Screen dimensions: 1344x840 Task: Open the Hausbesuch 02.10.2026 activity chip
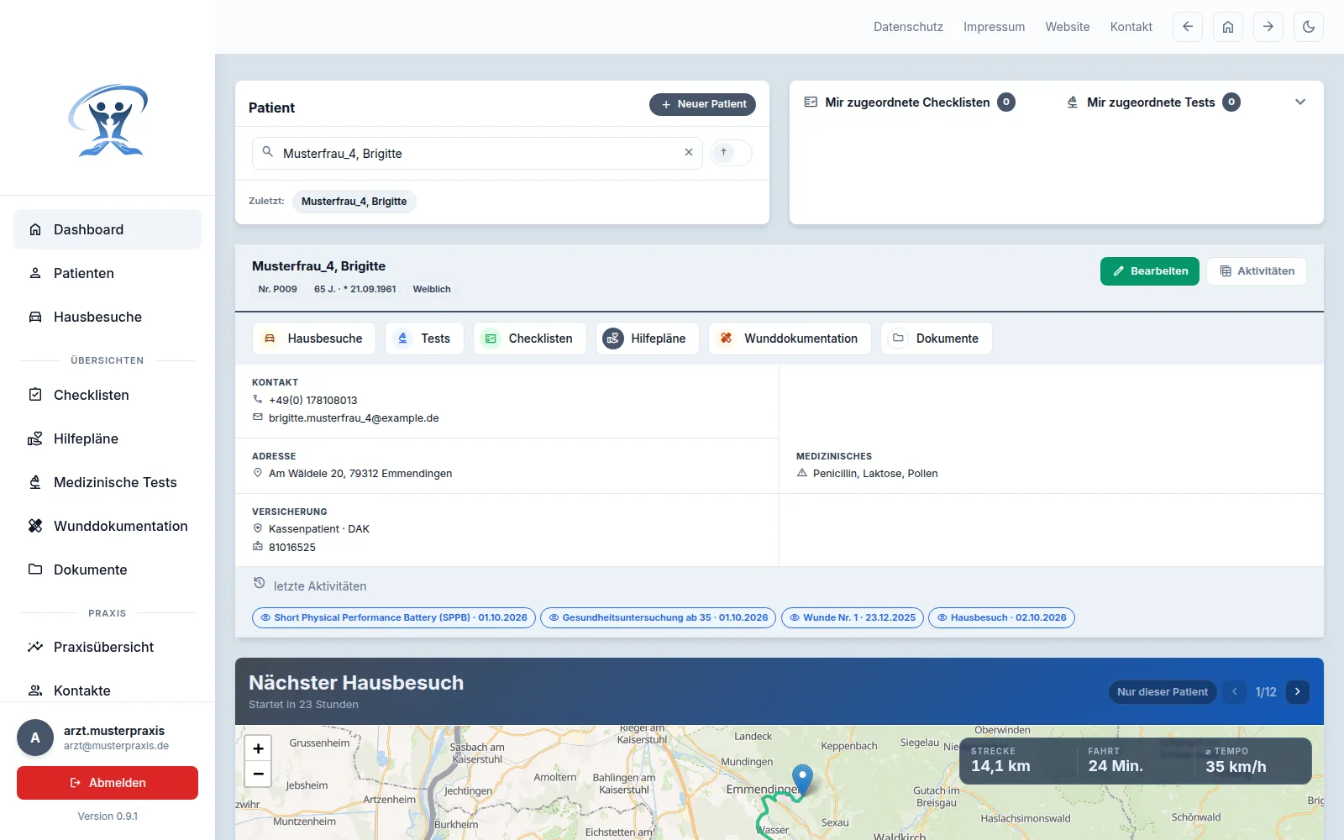coord(1001,617)
